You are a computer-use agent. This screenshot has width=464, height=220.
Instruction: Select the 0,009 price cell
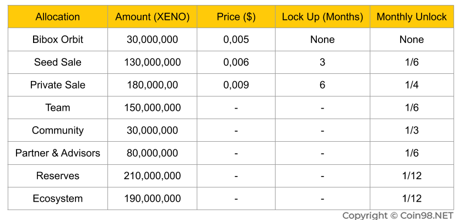coord(236,85)
